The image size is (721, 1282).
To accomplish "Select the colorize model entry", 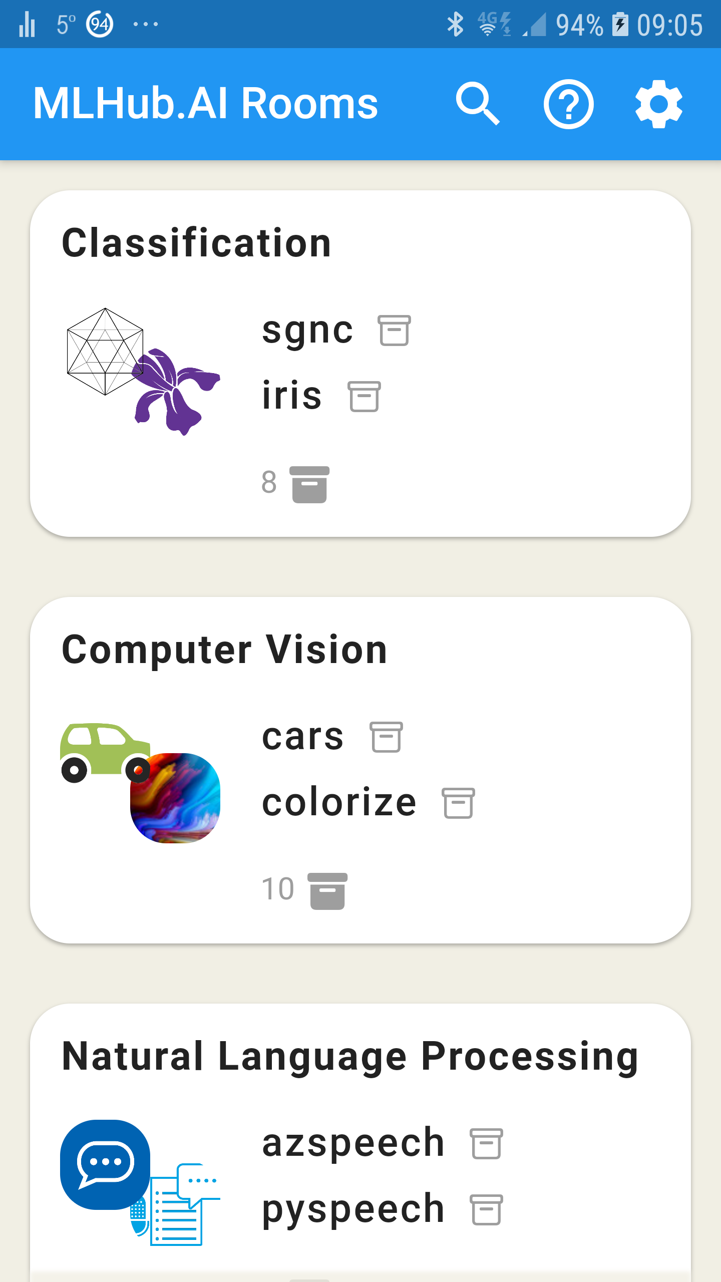I will (x=339, y=803).
